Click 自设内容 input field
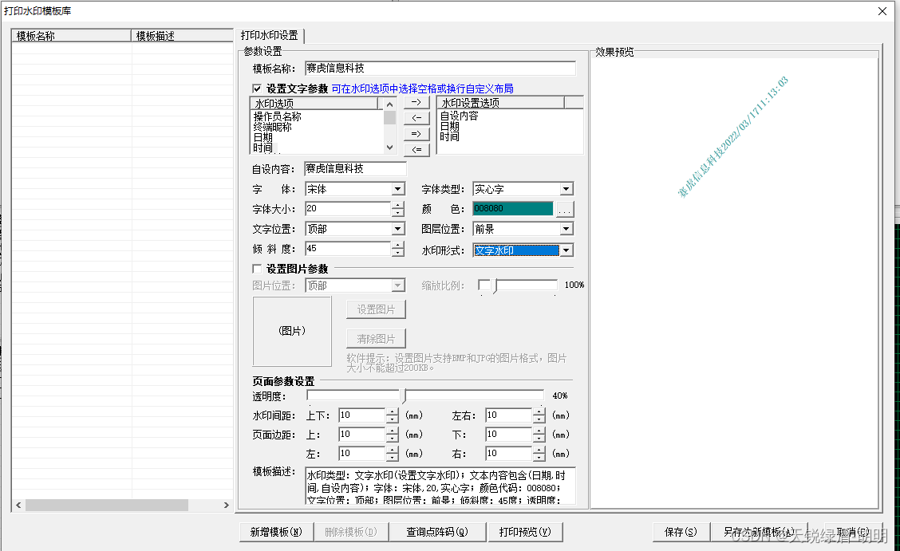 [x=355, y=168]
